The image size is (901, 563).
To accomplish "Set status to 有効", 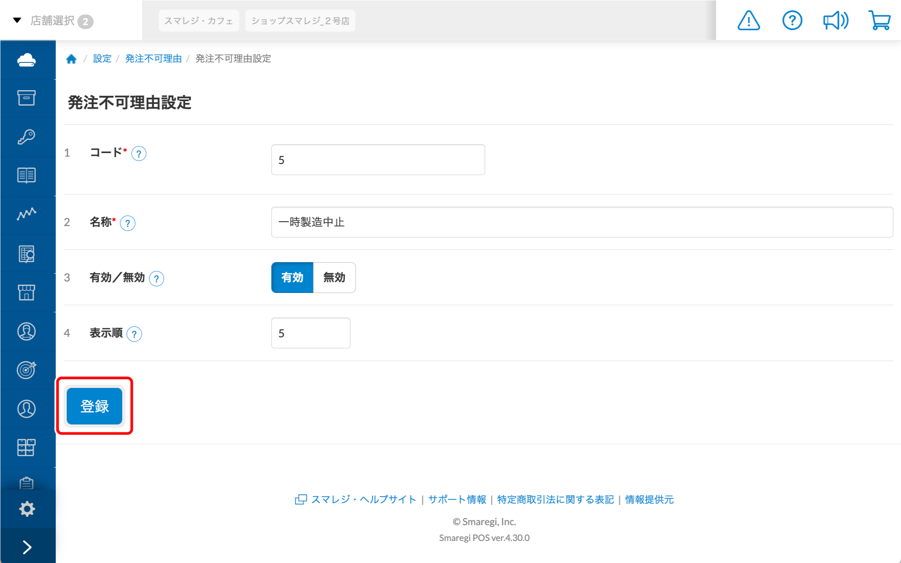I will (293, 278).
